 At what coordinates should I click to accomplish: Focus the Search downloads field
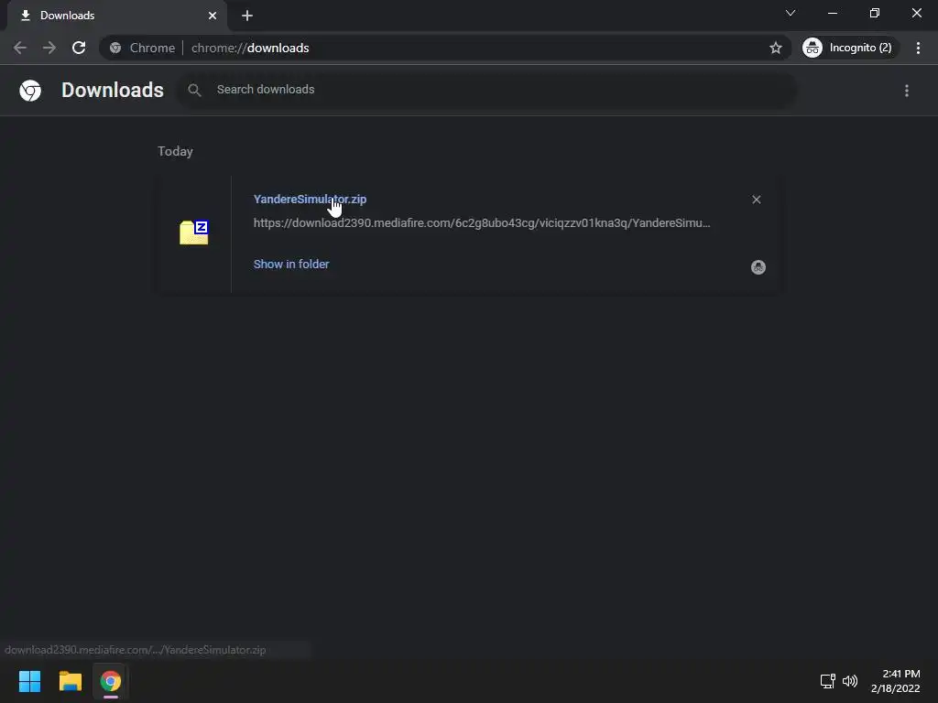pos(485,90)
